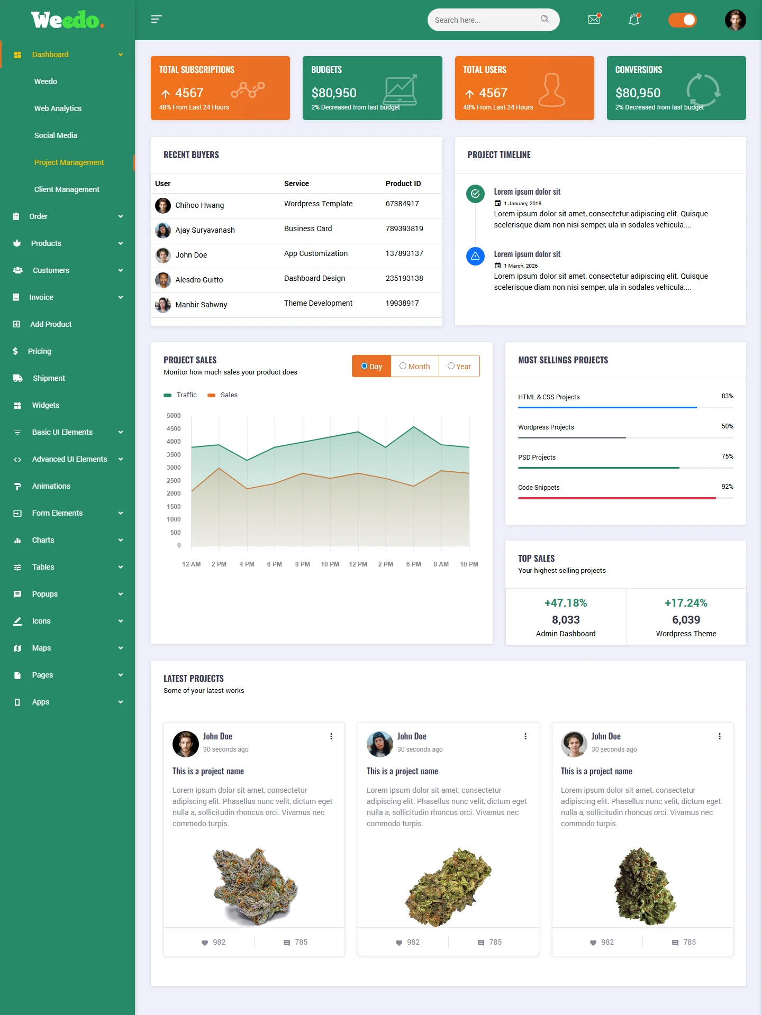The height and width of the screenshot is (1015, 762).
Task: Expand the Advanced UI Elements chevron
Action: click(121, 459)
